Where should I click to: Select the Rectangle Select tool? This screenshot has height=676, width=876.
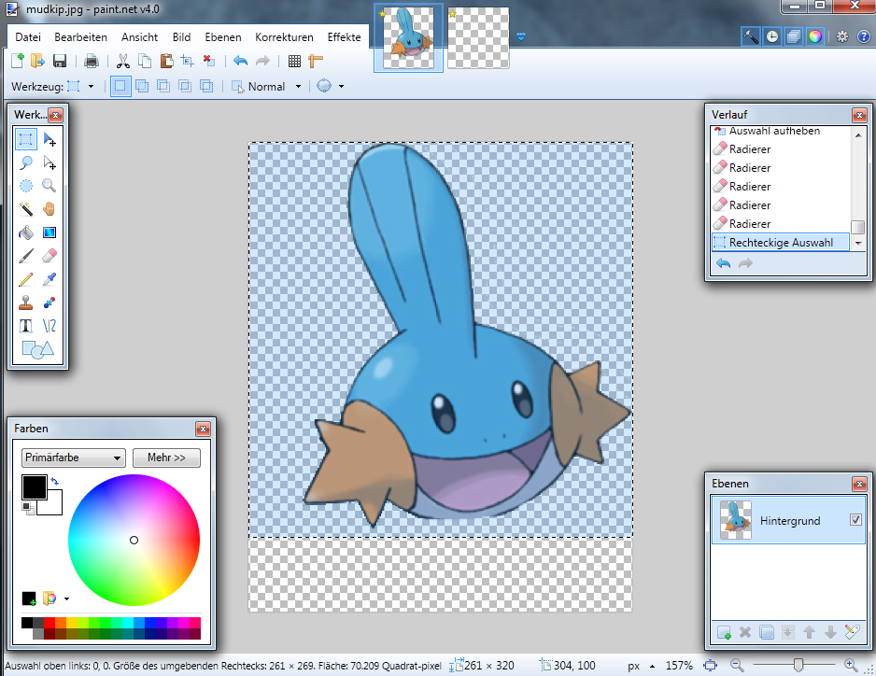[26, 139]
